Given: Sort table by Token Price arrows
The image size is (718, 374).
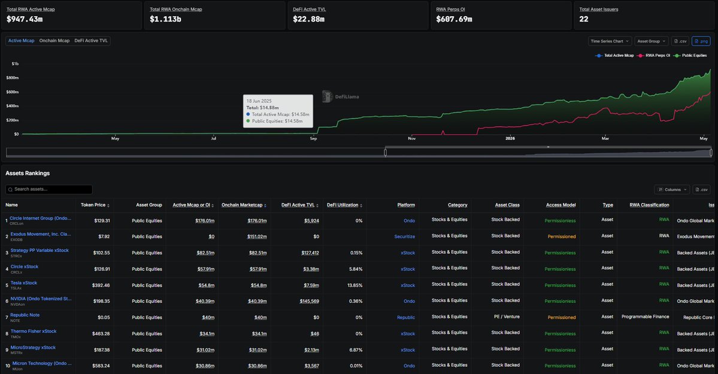Looking at the screenshot, I should 108,205.
